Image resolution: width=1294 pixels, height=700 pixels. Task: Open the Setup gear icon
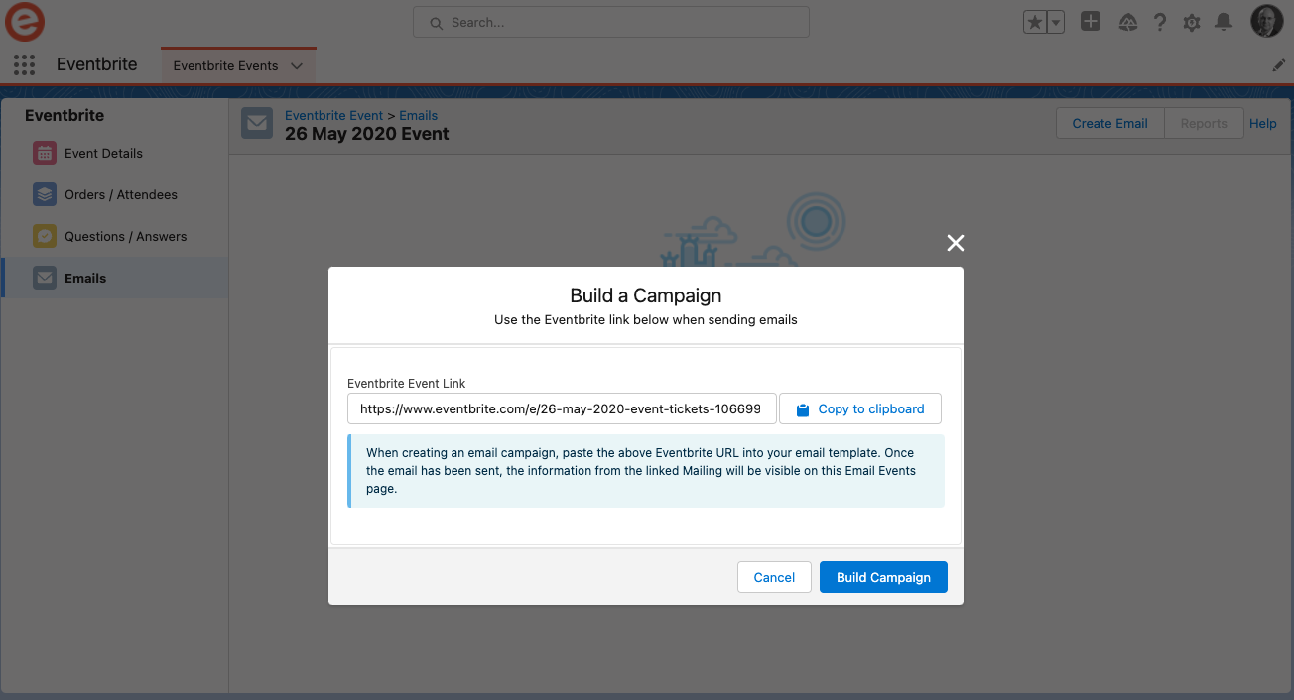click(x=1192, y=22)
